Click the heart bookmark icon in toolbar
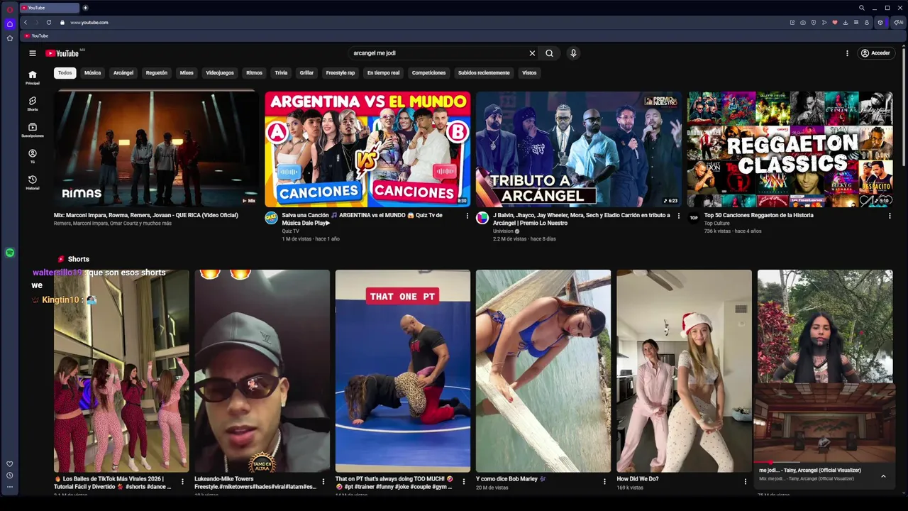The height and width of the screenshot is (511, 908). [x=834, y=23]
